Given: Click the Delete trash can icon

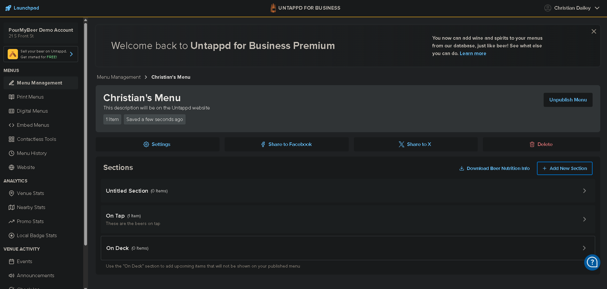Looking at the screenshot, I should click(x=532, y=144).
